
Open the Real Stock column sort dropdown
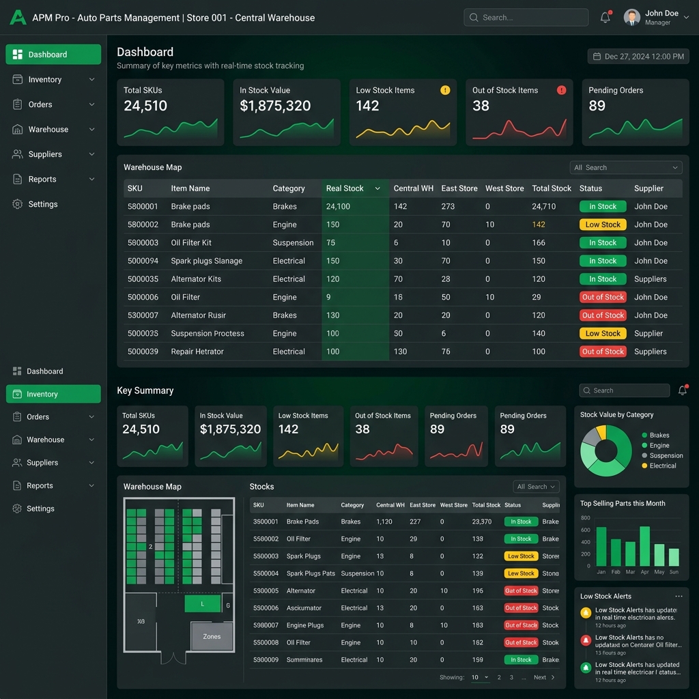(x=377, y=188)
